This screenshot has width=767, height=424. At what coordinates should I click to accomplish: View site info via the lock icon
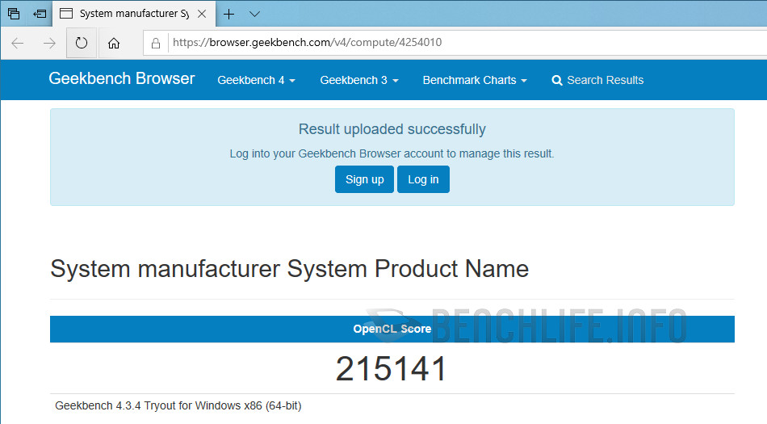157,43
